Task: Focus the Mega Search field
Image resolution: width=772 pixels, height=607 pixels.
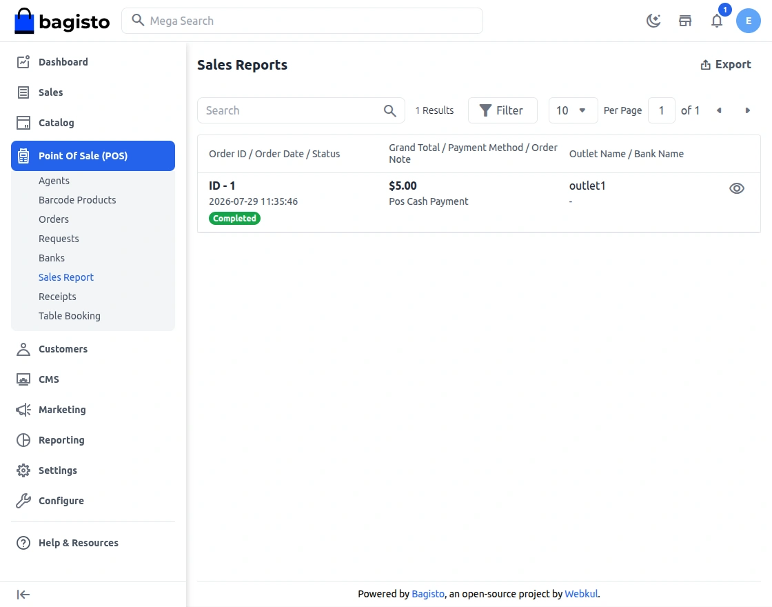Action: pos(302,21)
